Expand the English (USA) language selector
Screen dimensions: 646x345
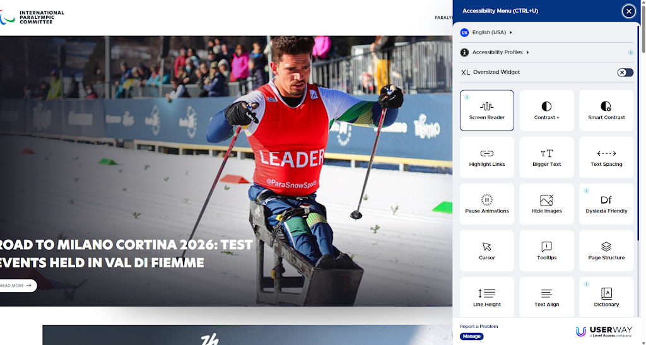pyautogui.click(x=486, y=33)
